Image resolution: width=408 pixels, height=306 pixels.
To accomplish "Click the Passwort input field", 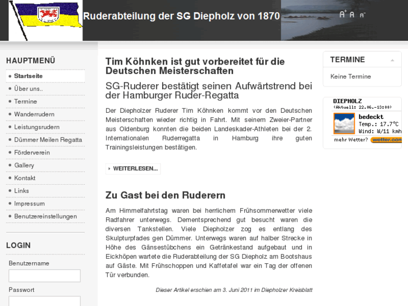I will click(44, 301).
